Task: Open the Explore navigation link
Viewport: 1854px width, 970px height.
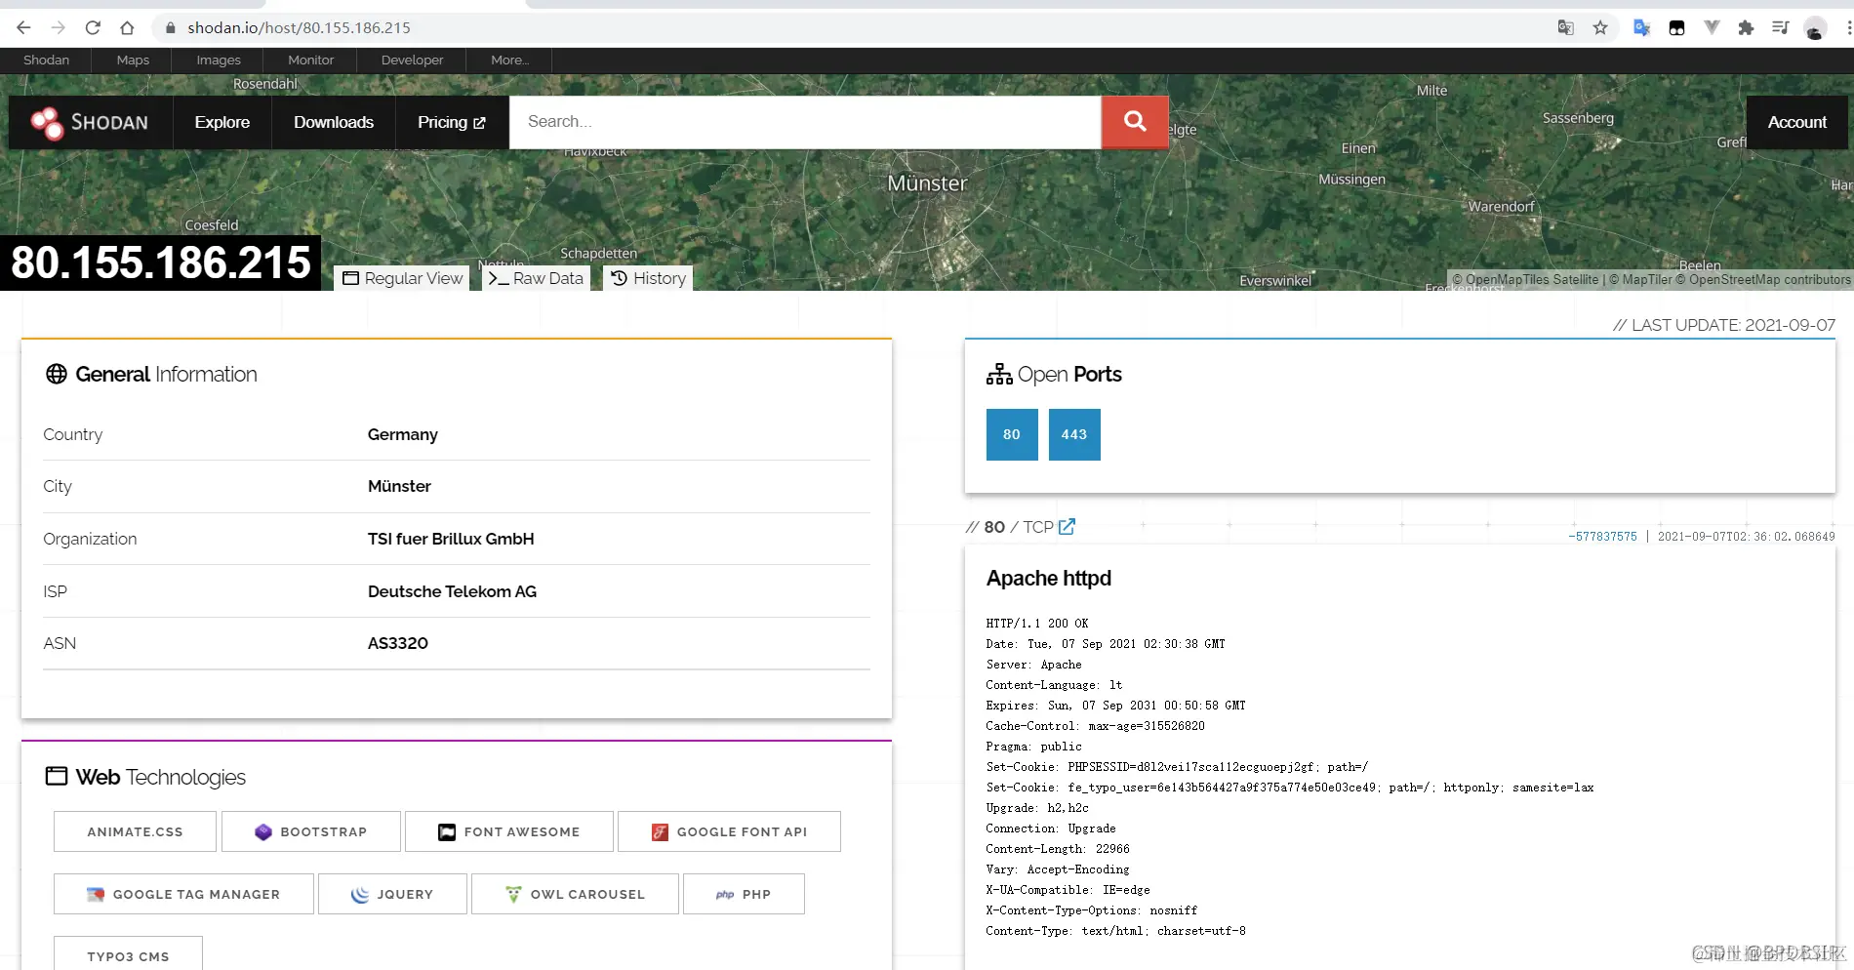Action: 222,122
